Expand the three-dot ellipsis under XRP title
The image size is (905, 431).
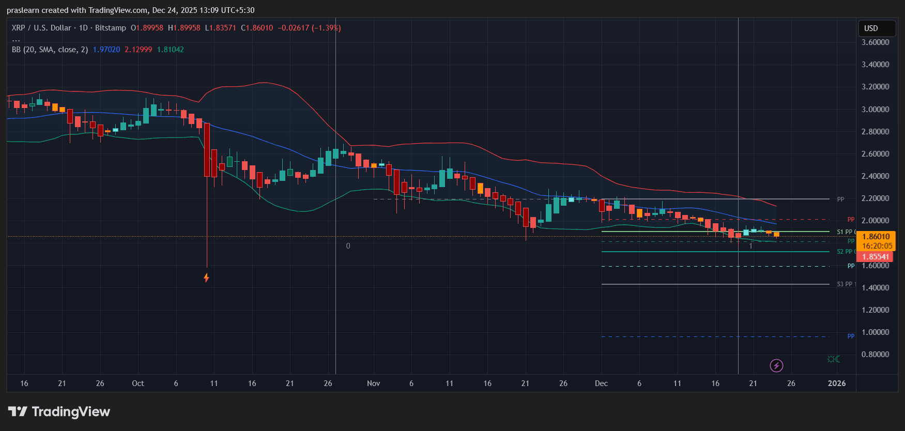point(16,39)
